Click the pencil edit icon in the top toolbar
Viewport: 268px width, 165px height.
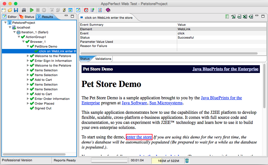coord(78,10)
